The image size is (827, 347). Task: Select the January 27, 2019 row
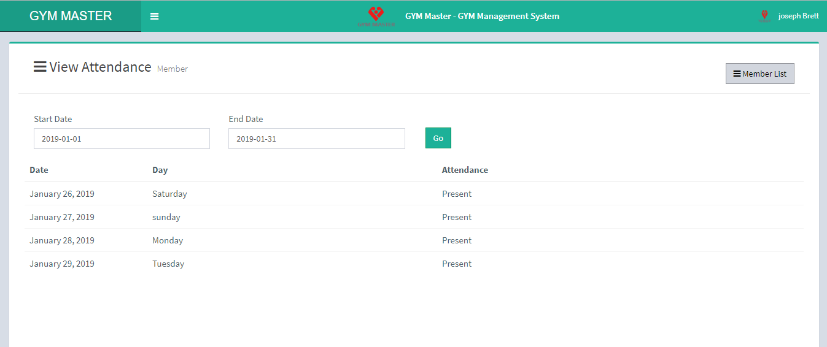coord(62,217)
